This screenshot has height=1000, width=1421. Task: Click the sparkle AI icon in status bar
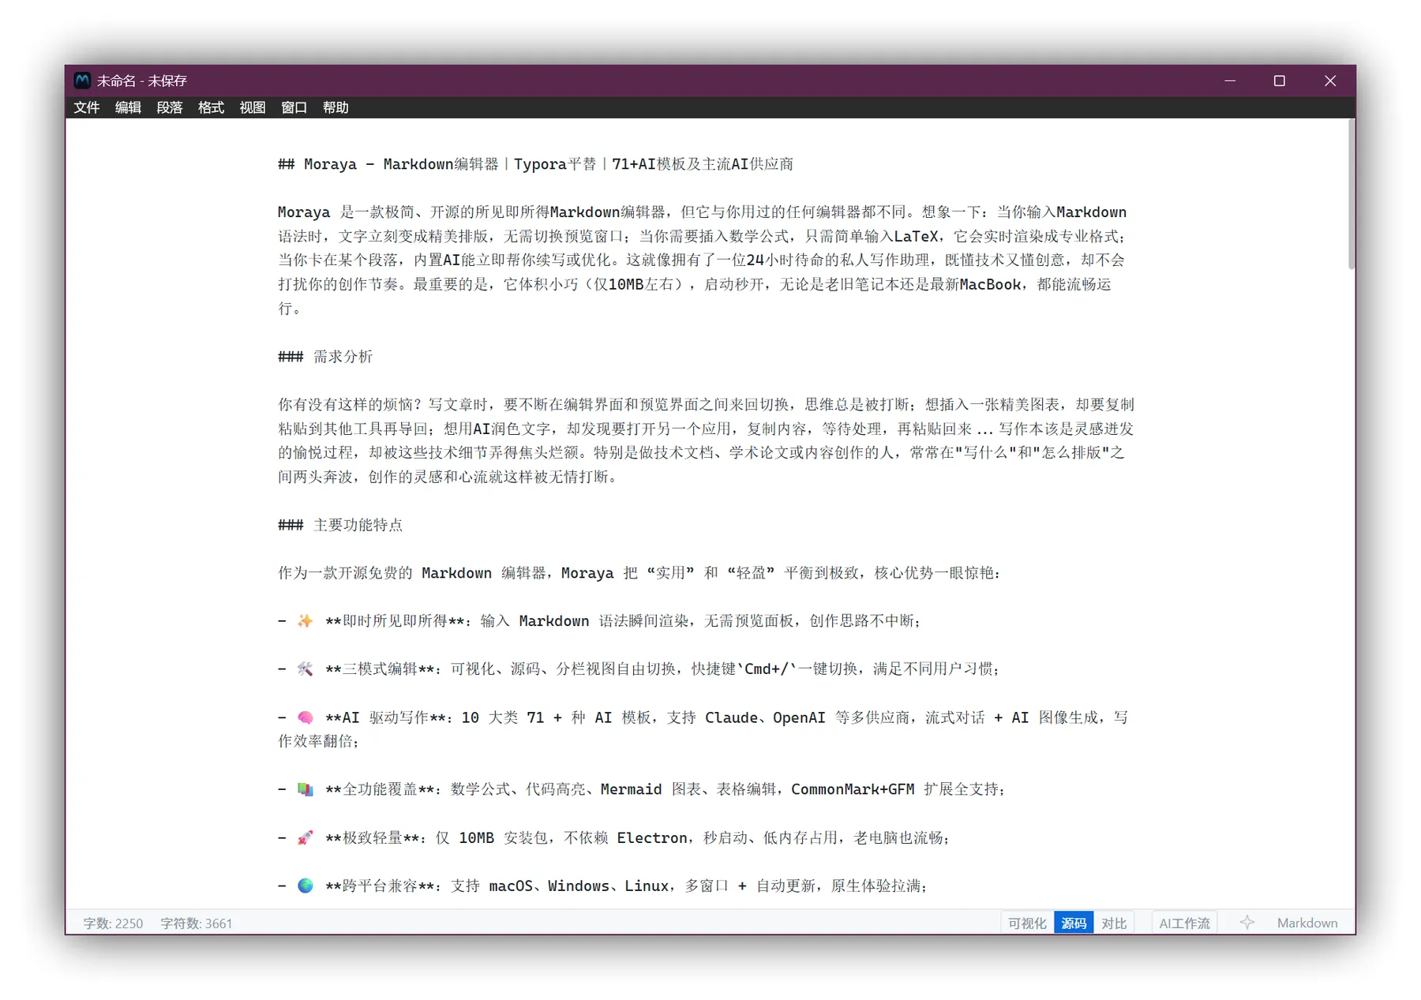[x=1247, y=923]
